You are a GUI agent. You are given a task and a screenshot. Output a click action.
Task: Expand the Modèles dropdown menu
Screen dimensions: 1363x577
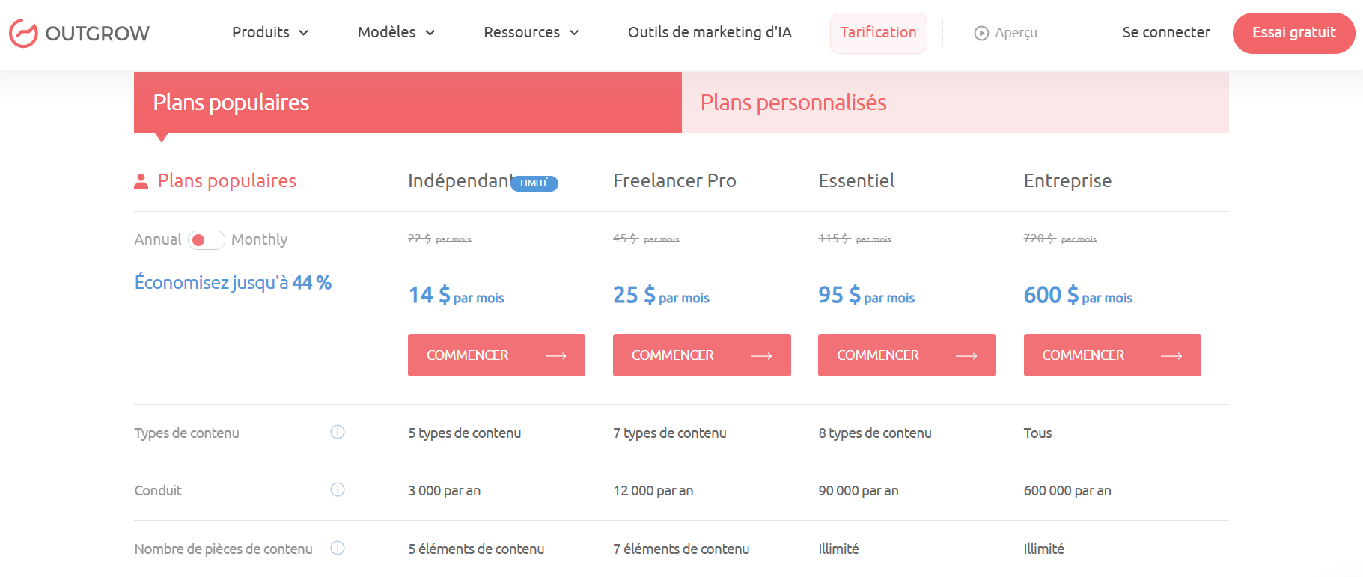[x=396, y=32]
